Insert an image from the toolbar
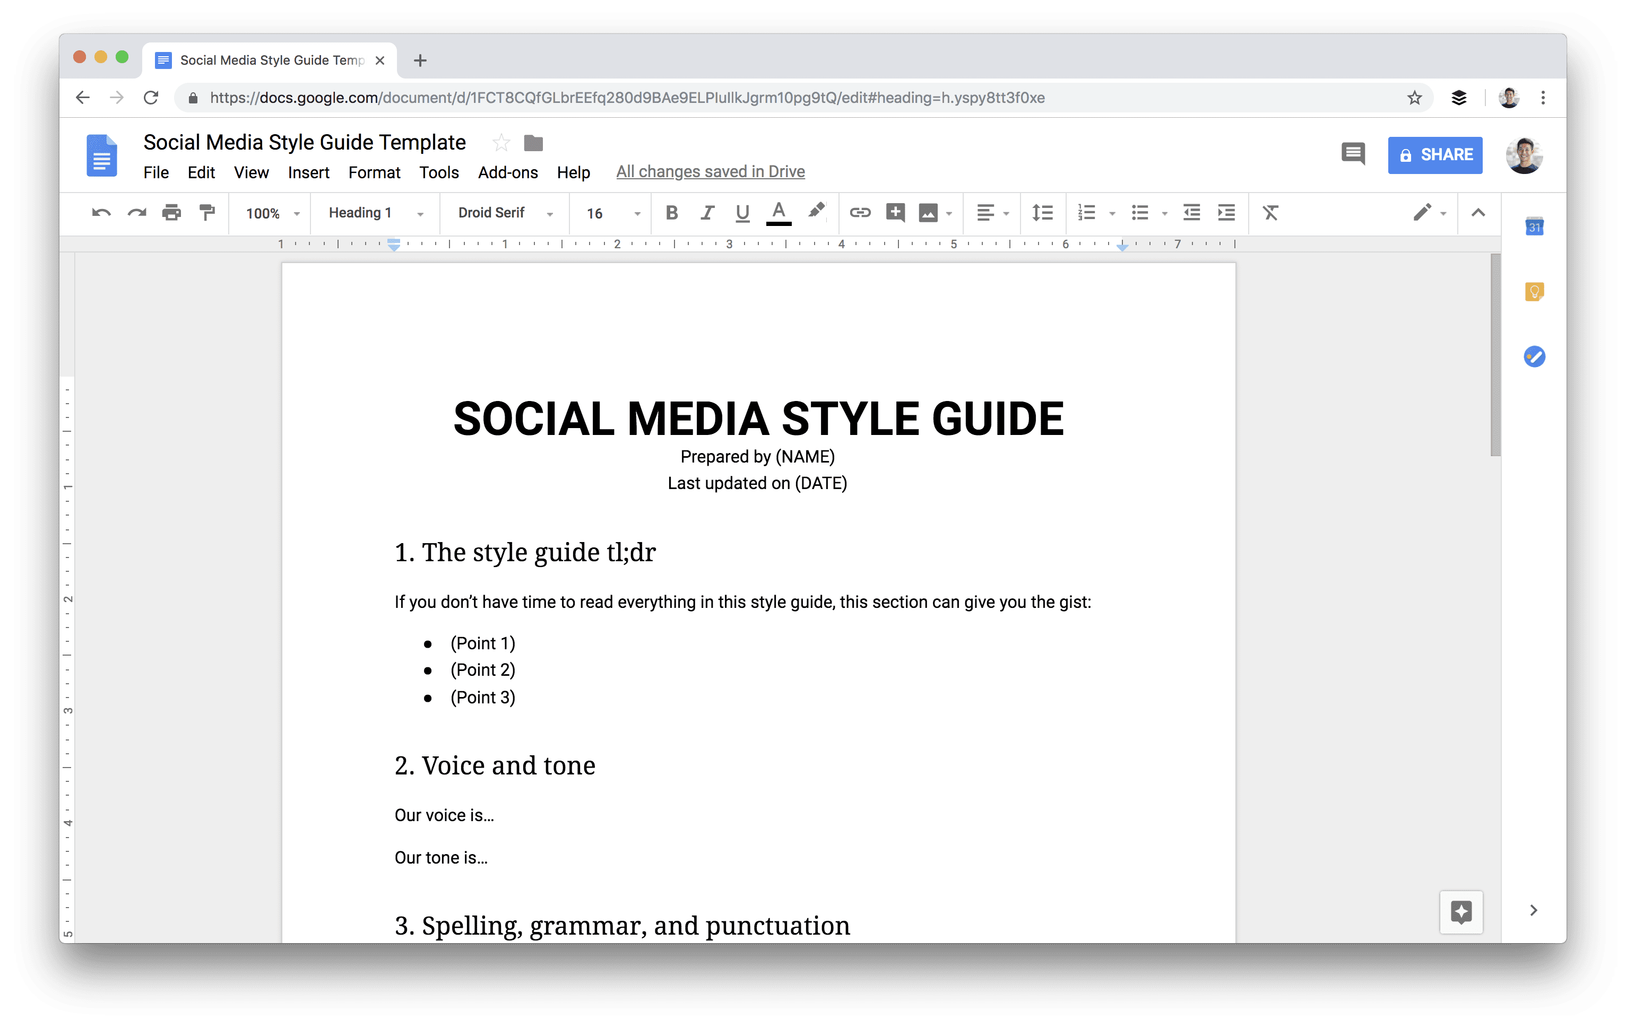1626x1028 pixels. [x=929, y=213]
